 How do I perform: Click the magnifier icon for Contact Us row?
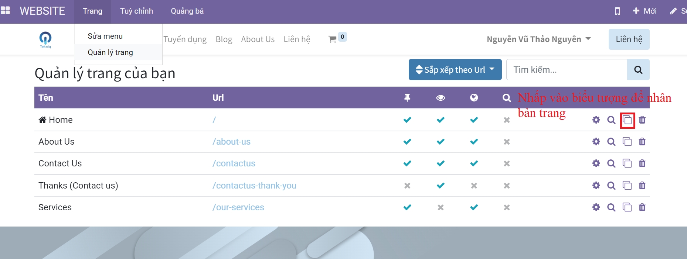611,163
